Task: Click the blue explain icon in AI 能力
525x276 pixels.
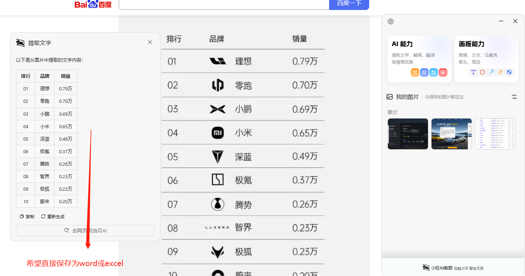Action: (x=424, y=72)
